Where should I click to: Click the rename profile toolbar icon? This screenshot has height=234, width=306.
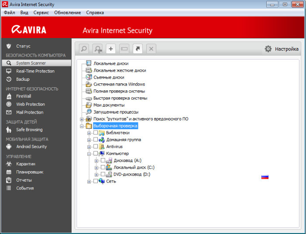[124, 48]
